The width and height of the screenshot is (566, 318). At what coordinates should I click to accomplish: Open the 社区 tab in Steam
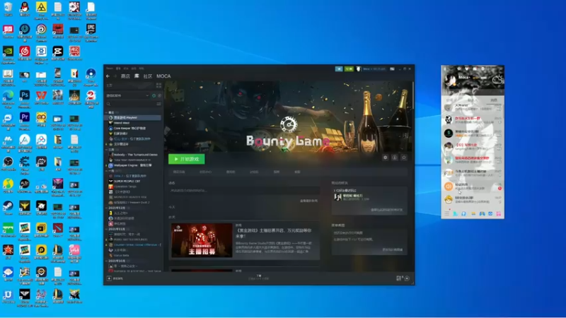tap(148, 76)
